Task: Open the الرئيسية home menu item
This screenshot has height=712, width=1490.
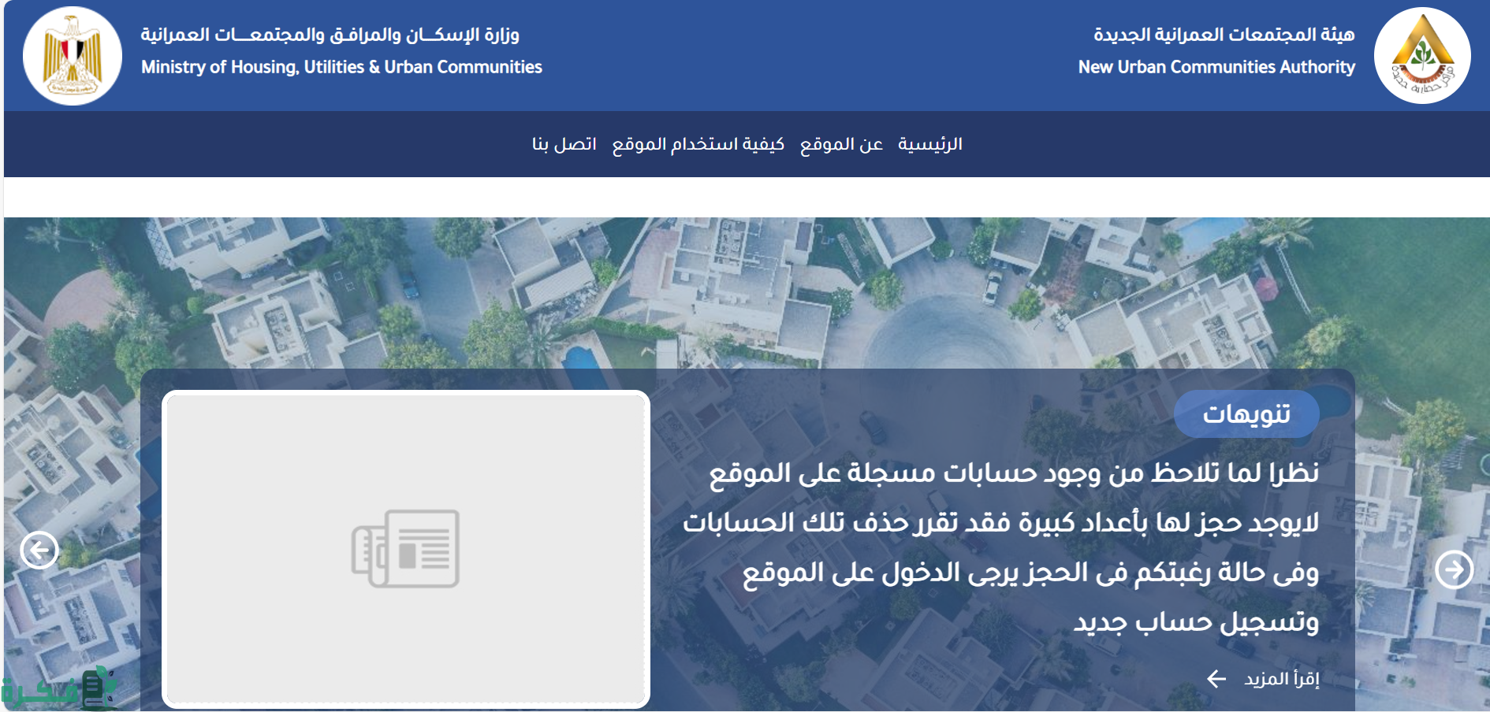Action: coord(929,144)
